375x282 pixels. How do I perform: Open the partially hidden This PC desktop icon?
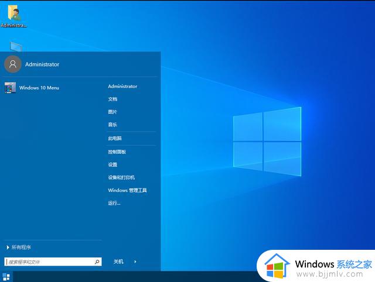coord(16,47)
